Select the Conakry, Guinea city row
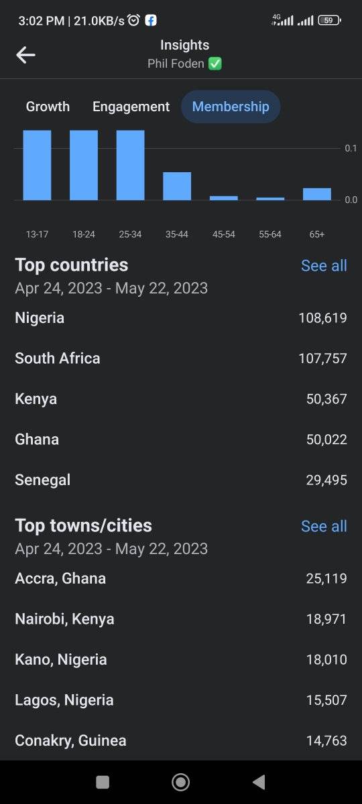 pyautogui.click(x=181, y=740)
